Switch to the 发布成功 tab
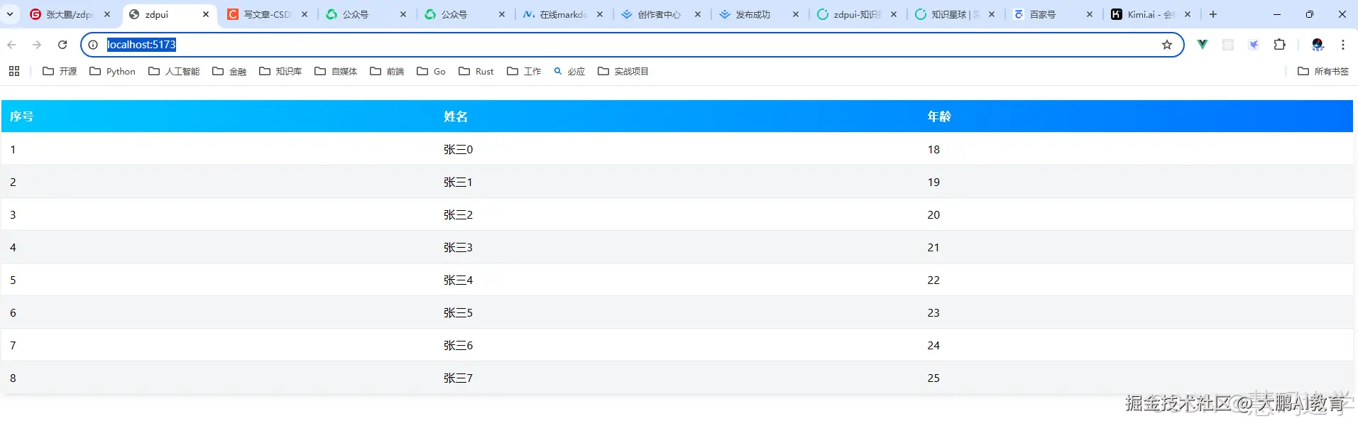 [x=758, y=14]
